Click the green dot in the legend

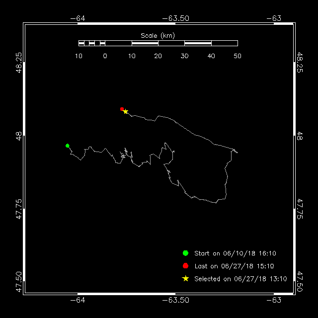click(x=185, y=253)
